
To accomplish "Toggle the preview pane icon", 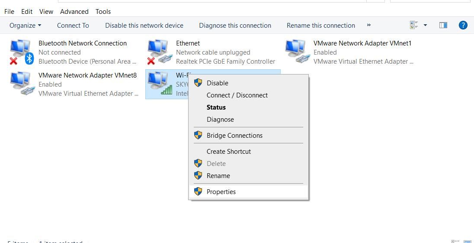I will click(443, 25).
